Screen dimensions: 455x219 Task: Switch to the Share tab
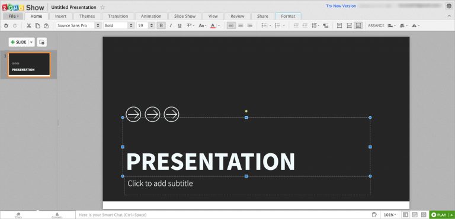pos(262,16)
